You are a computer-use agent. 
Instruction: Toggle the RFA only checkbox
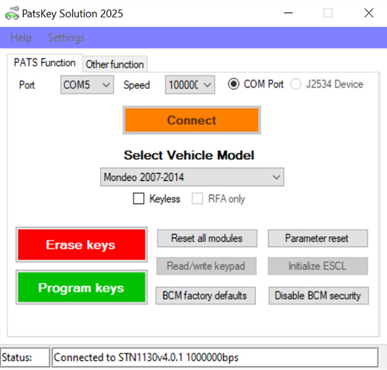[197, 199]
